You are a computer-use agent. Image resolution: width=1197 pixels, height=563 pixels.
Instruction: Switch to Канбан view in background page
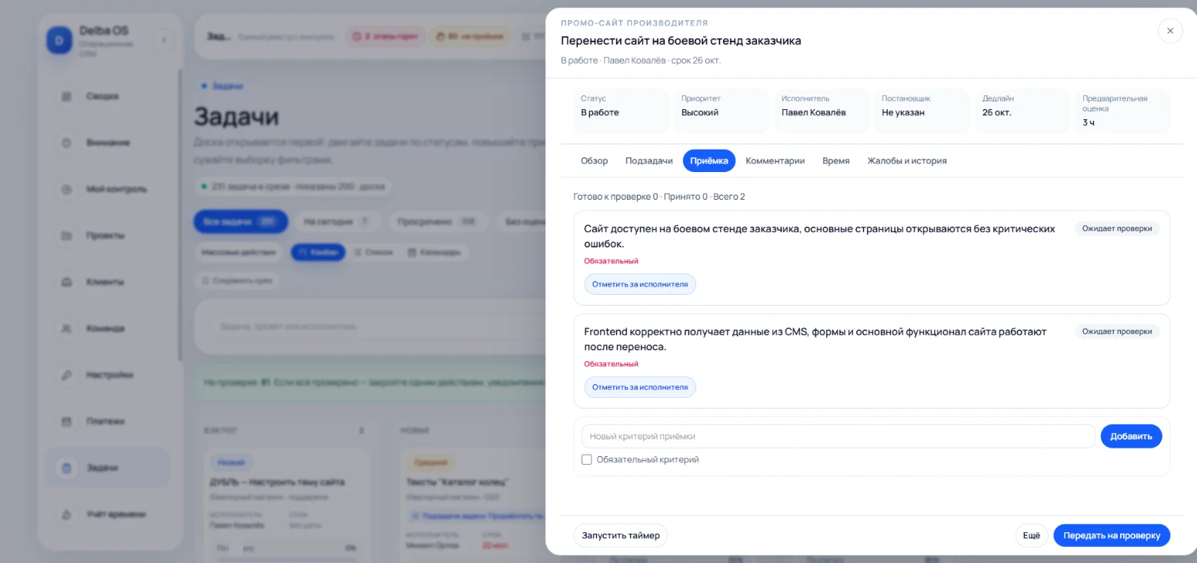click(x=318, y=252)
